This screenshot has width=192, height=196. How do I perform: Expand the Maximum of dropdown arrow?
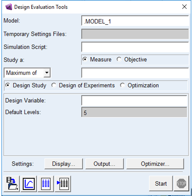coord(47,73)
